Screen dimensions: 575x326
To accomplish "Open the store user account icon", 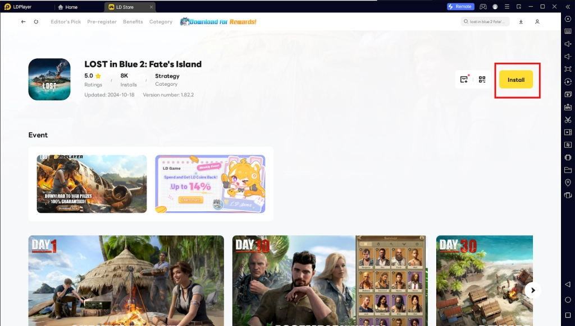I will click(537, 22).
